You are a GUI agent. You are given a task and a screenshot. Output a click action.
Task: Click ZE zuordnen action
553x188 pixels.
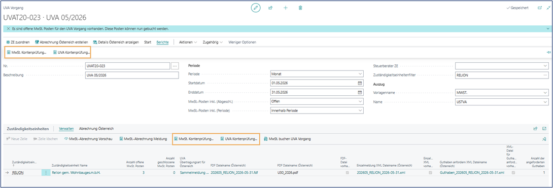(x=18, y=42)
